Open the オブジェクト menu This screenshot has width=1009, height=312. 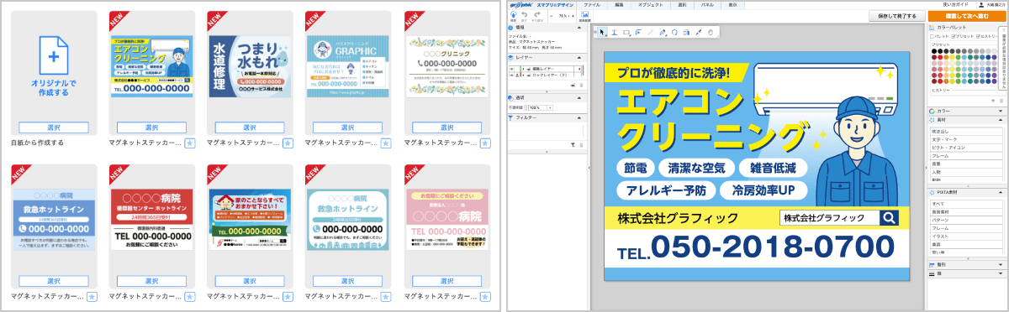650,5
